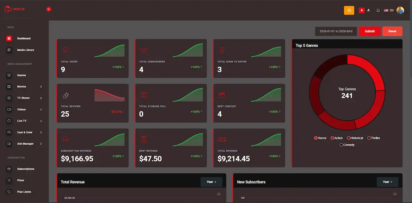Expand the Ads Manager submenu chevron
Viewport: 412px width, 203px height.
tap(41, 144)
